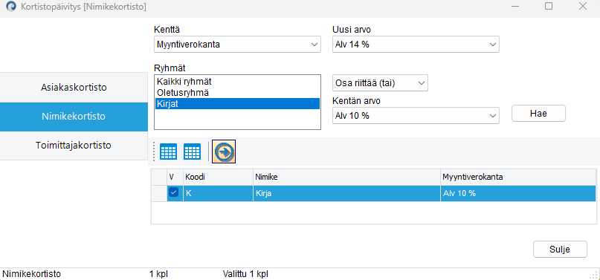Select Kirjat in the Ryhmät list
Image resolution: width=600 pixels, height=280 pixels.
[237, 104]
